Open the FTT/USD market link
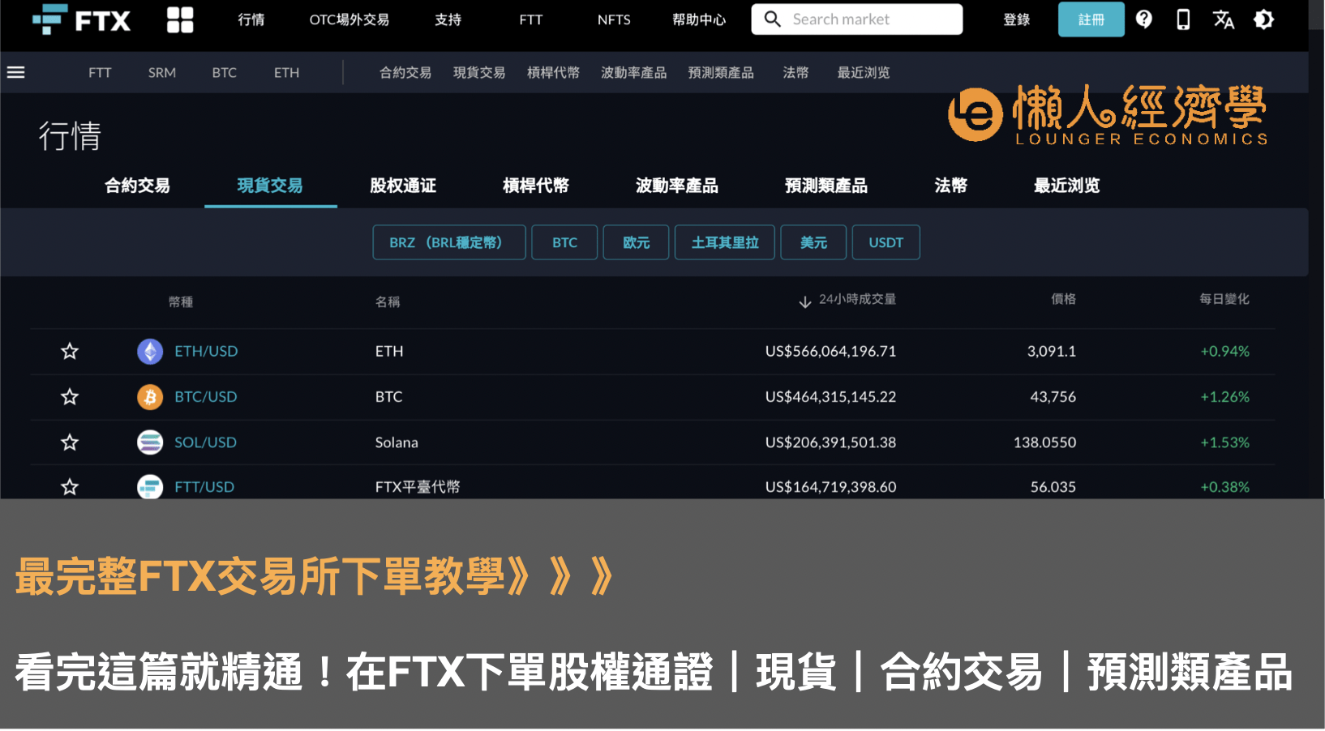 [x=204, y=486]
